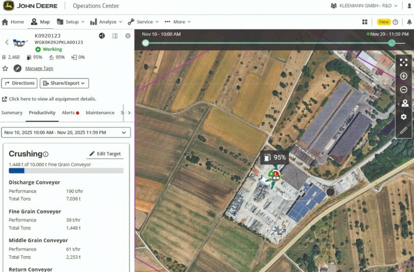Toggle the panel layout columns icon
Image resolution: width=414 pixels, height=272 pixels.
(115, 36)
